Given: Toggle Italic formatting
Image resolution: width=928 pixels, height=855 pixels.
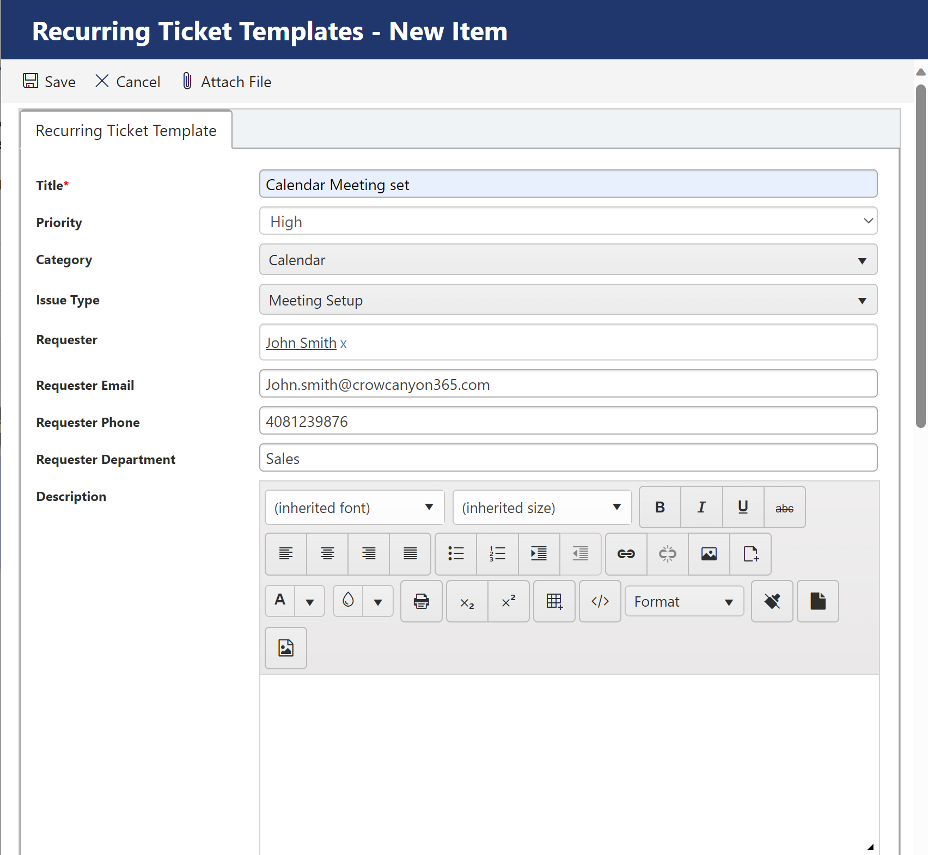Looking at the screenshot, I should coord(701,507).
